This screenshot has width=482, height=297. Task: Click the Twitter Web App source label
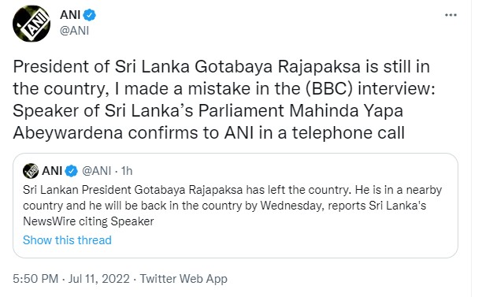[184, 279]
